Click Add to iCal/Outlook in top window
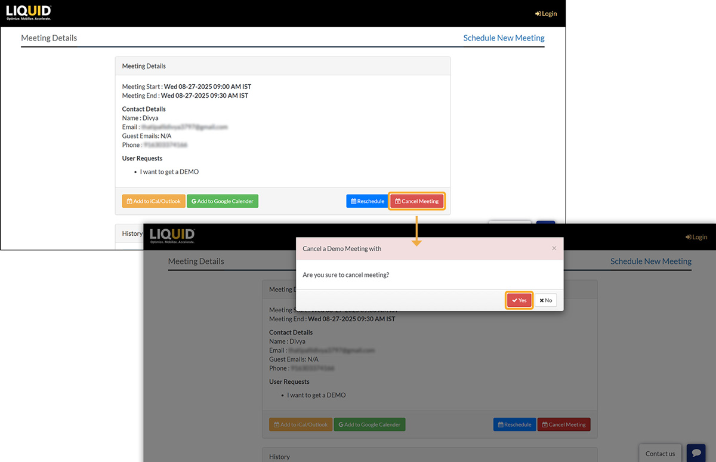 point(154,201)
